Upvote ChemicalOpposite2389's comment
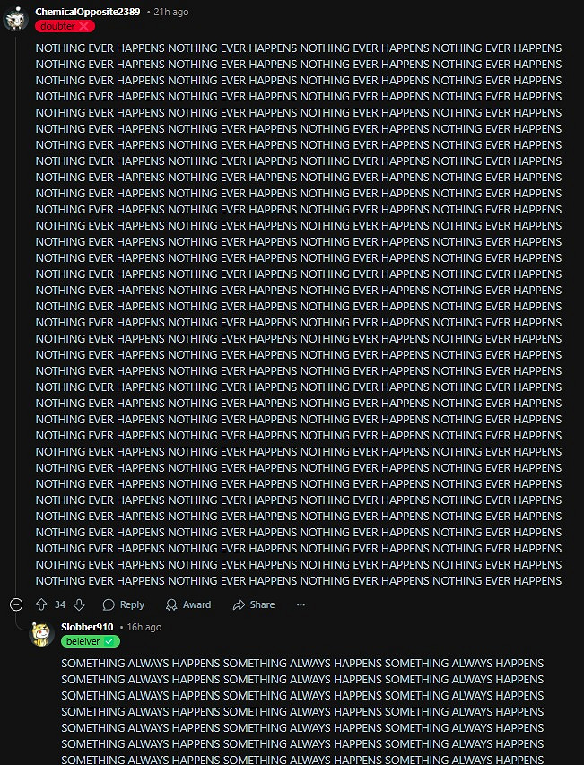 click(41, 605)
